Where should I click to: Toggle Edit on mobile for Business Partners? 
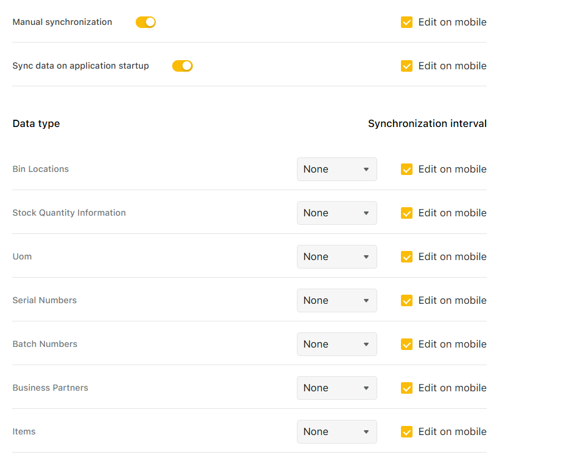tap(407, 388)
